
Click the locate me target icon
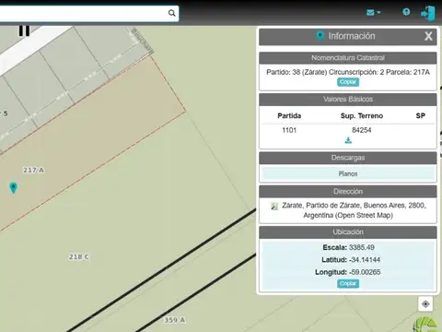tap(425, 304)
